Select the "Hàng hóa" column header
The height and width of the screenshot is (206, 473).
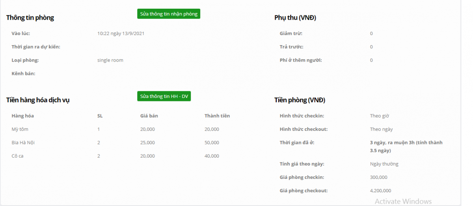coord(23,116)
